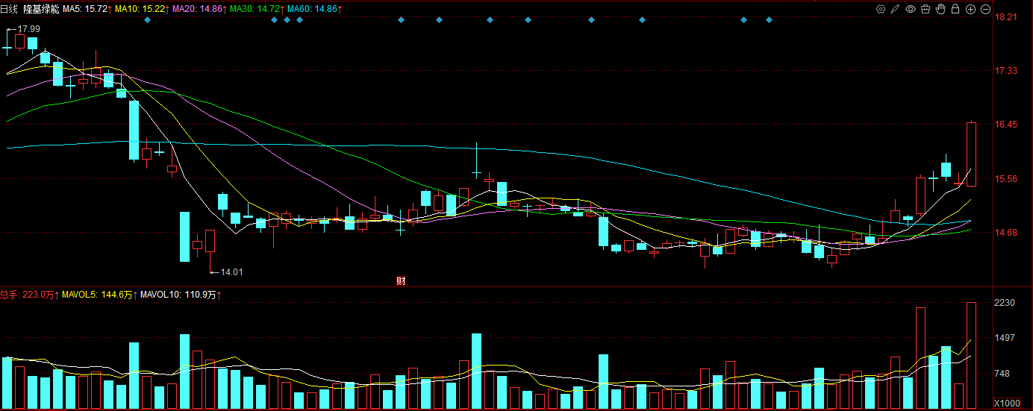
Task: Click the 14.01 low price annotation
Action: (233, 272)
